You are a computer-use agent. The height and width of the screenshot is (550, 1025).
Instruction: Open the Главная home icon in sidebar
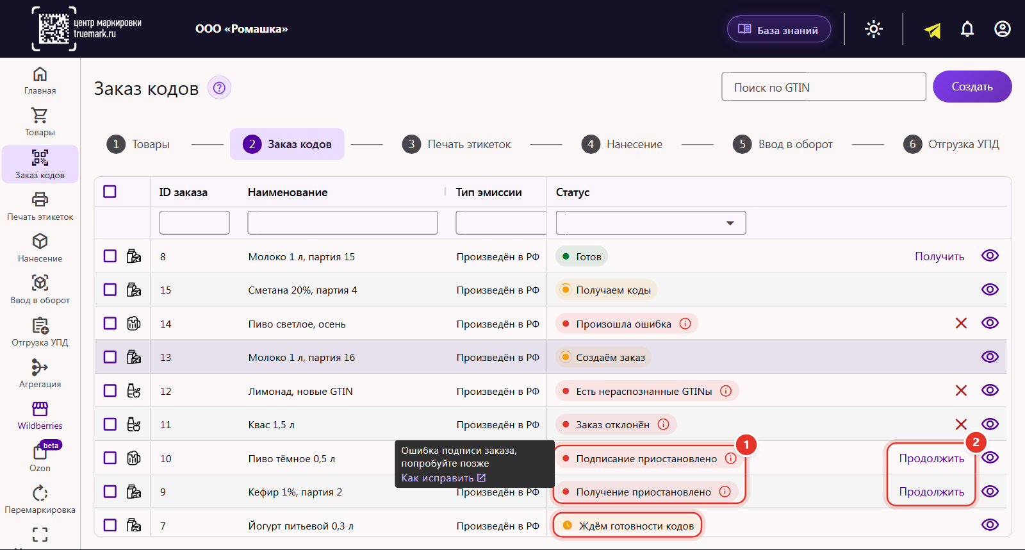[x=40, y=74]
